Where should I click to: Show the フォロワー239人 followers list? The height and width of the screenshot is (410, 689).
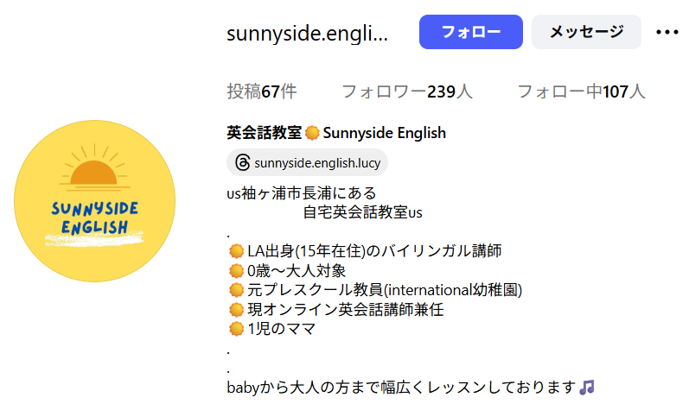[x=406, y=91]
